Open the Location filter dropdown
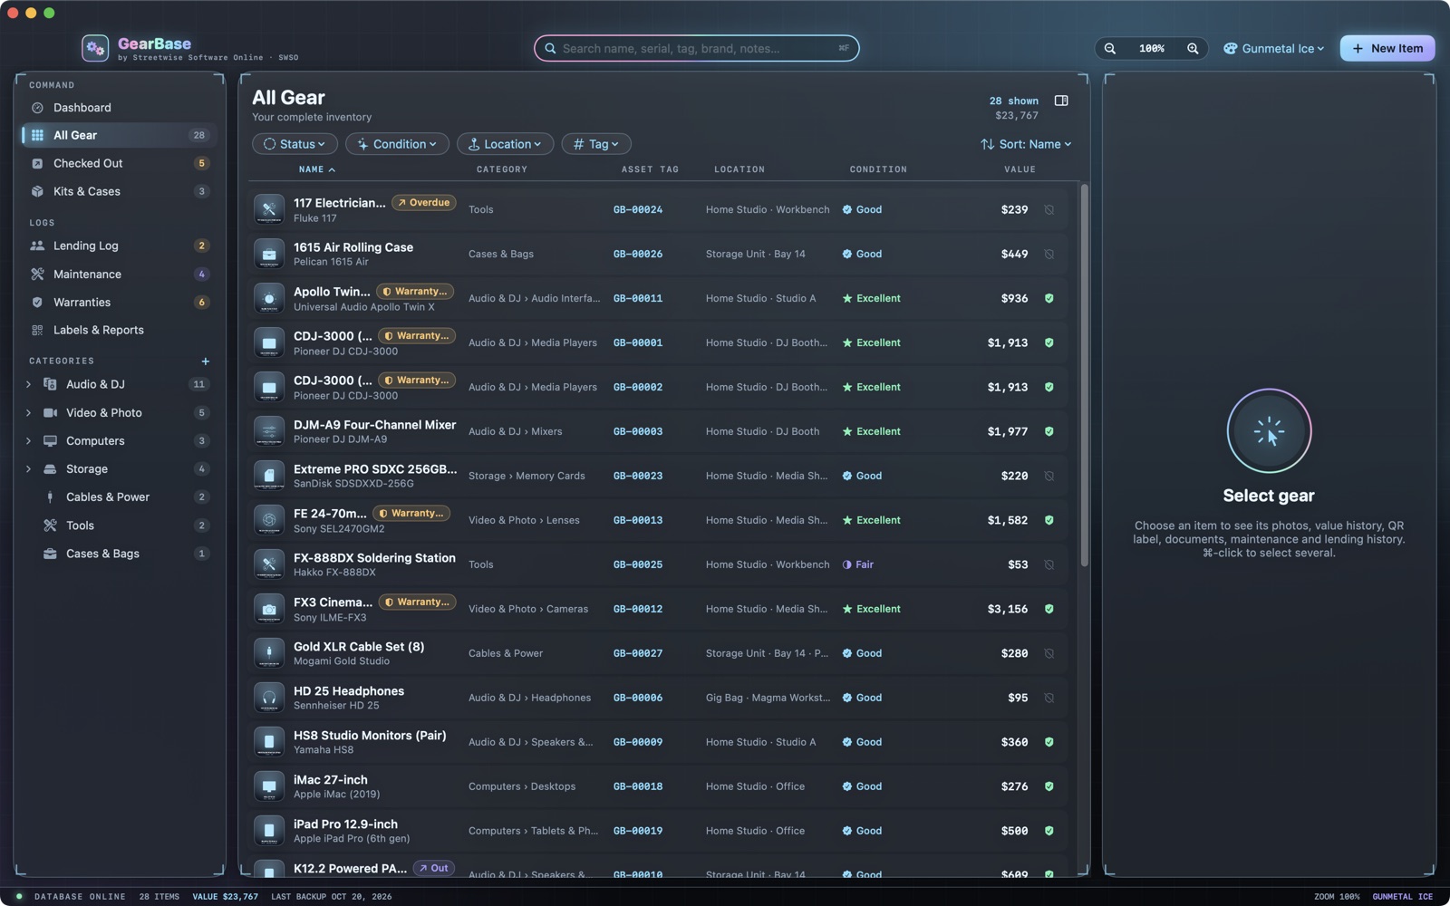1450x906 pixels. [505, 144]
